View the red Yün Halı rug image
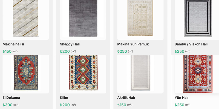 point(198,74)
